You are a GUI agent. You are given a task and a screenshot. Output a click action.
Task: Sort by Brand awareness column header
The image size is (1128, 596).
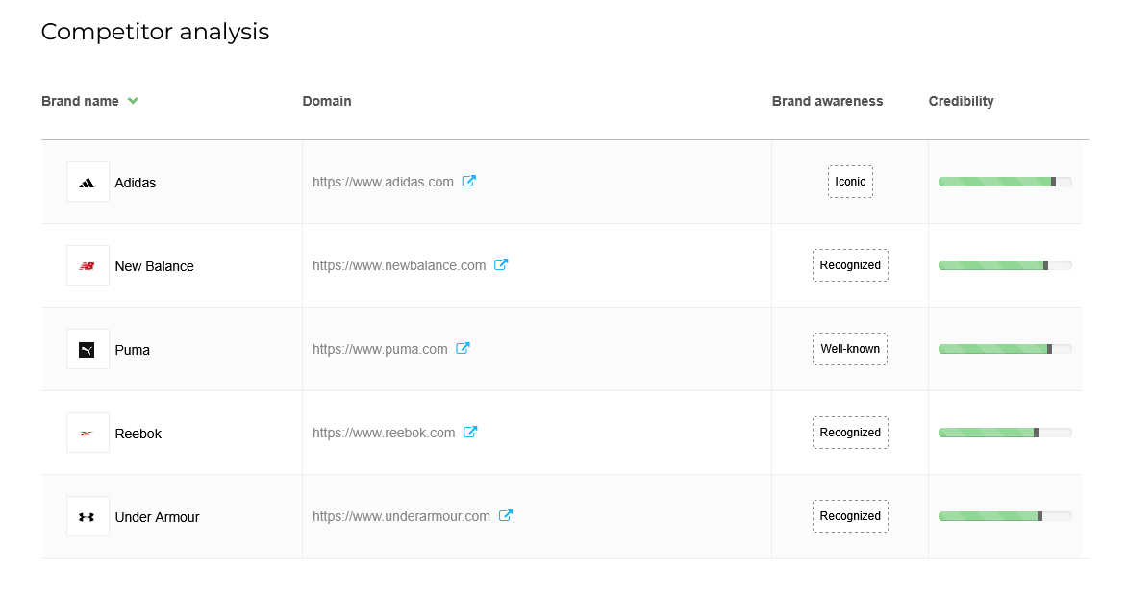(827, 101)
